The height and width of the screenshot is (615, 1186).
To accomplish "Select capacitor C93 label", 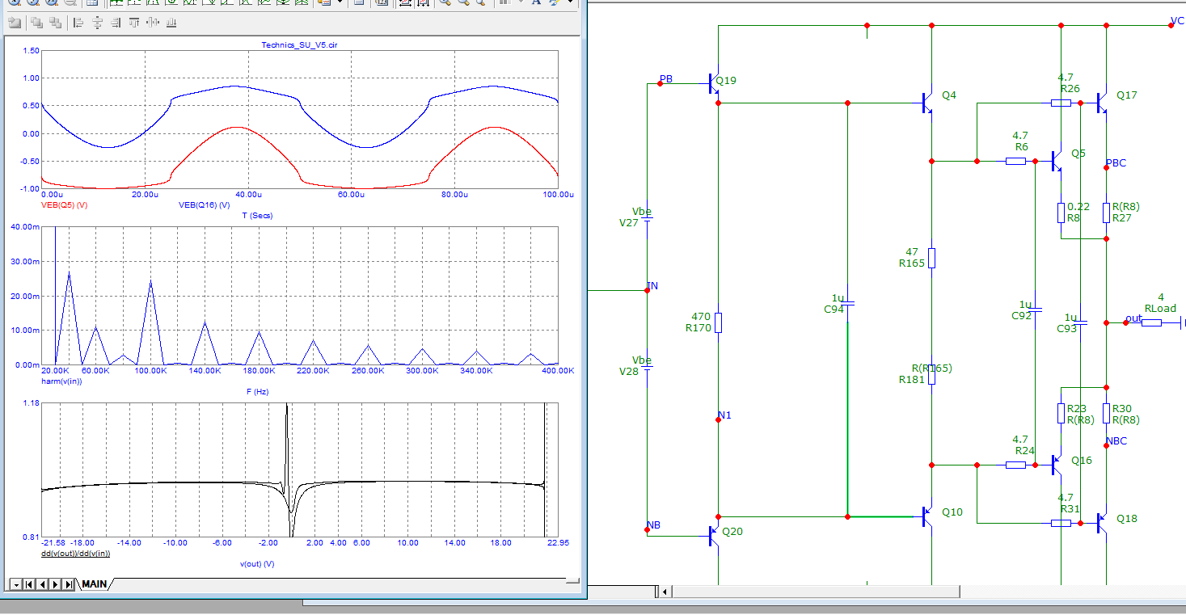I will click(1067, 328).
